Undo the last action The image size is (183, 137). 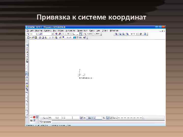tap(67, 38)
